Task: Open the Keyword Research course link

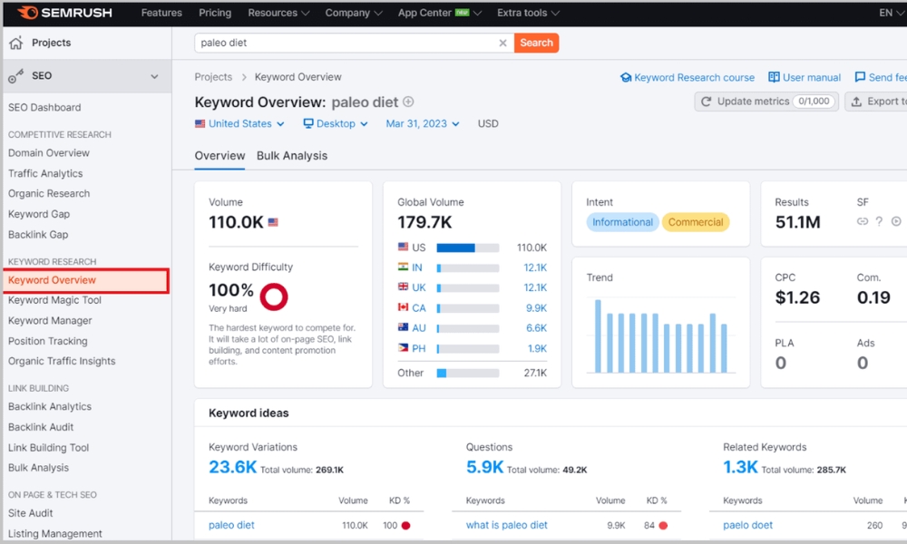Action: pos(688,77)
